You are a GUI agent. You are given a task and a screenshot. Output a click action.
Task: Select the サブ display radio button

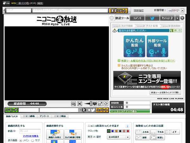[33, 140]
